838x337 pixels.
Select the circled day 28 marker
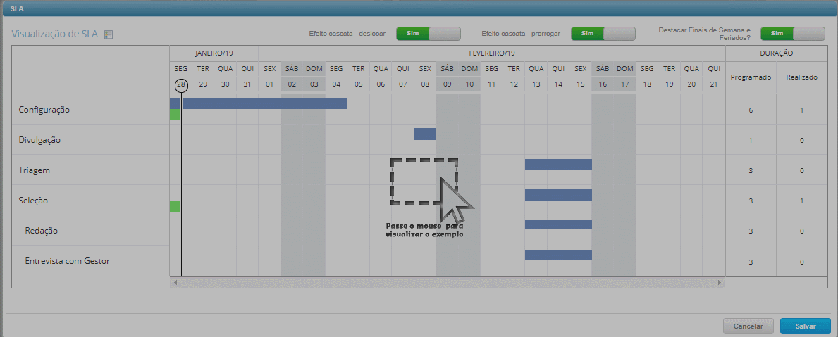[x=181, y=85]
